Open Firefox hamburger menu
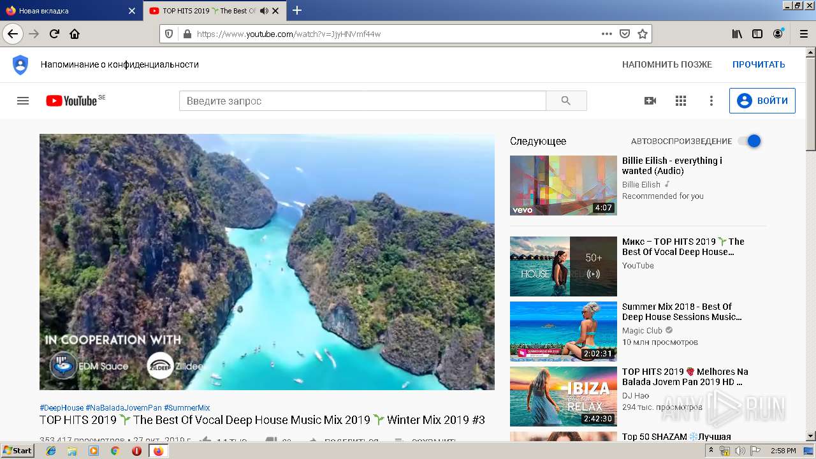Image resolution: width=816 pixels, height=459 pixels. click(x=803, y=34)
